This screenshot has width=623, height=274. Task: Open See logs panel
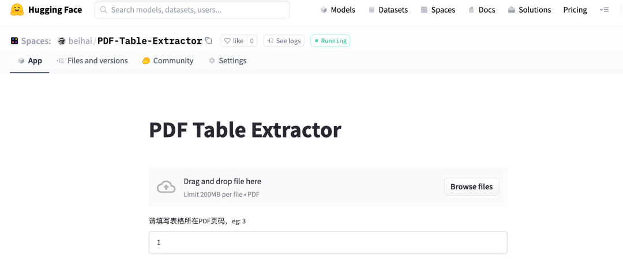click(x=284, y=41)
